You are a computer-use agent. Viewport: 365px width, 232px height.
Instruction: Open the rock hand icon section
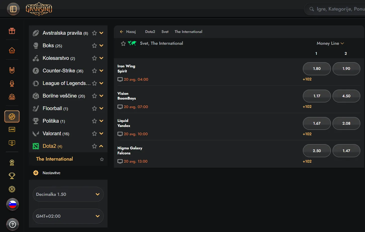pos(12,70)
